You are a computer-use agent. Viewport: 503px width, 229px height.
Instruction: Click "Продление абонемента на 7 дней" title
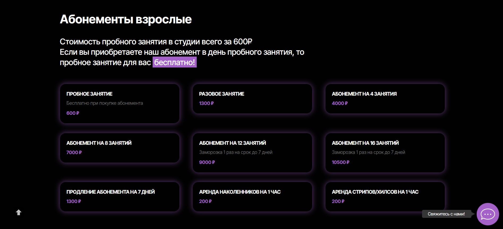click(110, 192)
